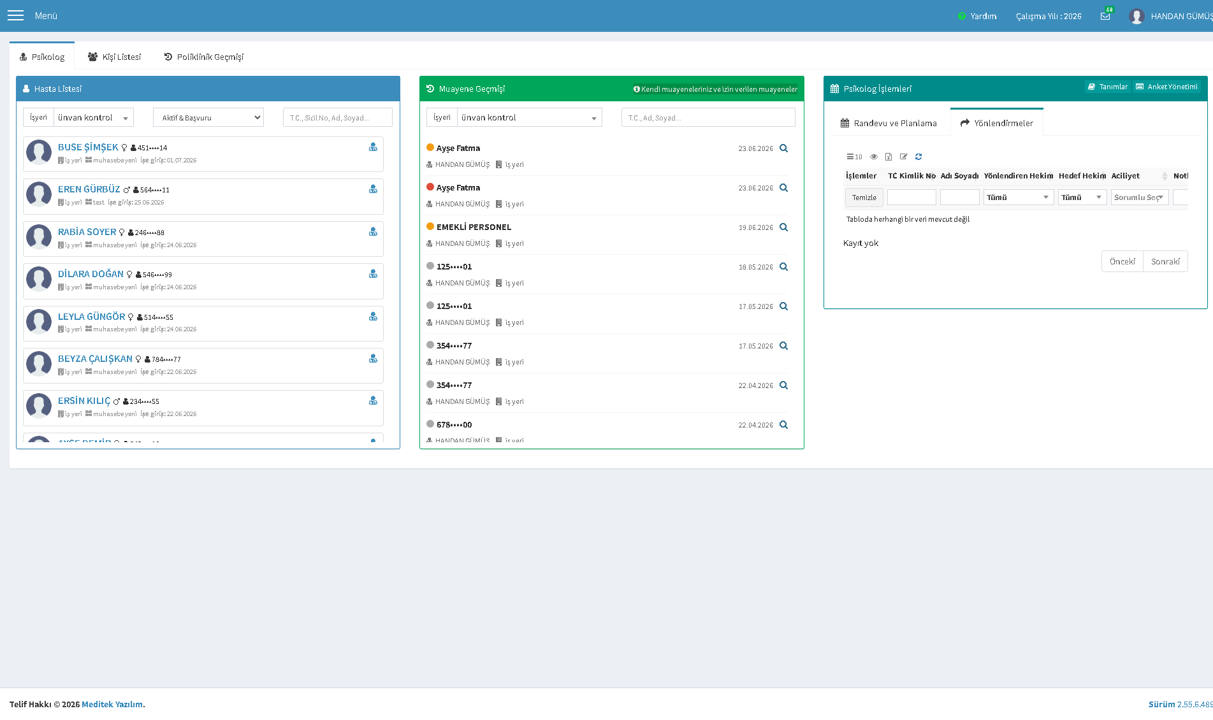Click the edit pencil icon above referrals table
Screen dimensions: 1213x720
tap(903, 157)
